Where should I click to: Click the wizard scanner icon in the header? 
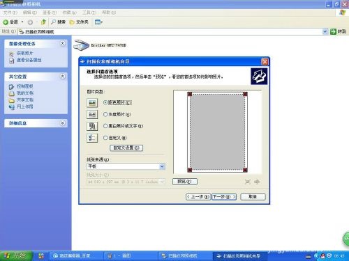point(259,77)
